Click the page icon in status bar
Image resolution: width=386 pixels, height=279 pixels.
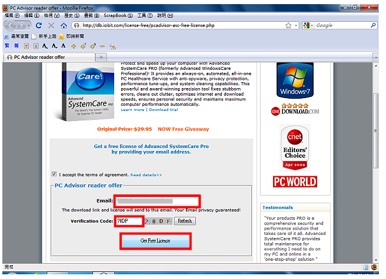click(366, 267)
